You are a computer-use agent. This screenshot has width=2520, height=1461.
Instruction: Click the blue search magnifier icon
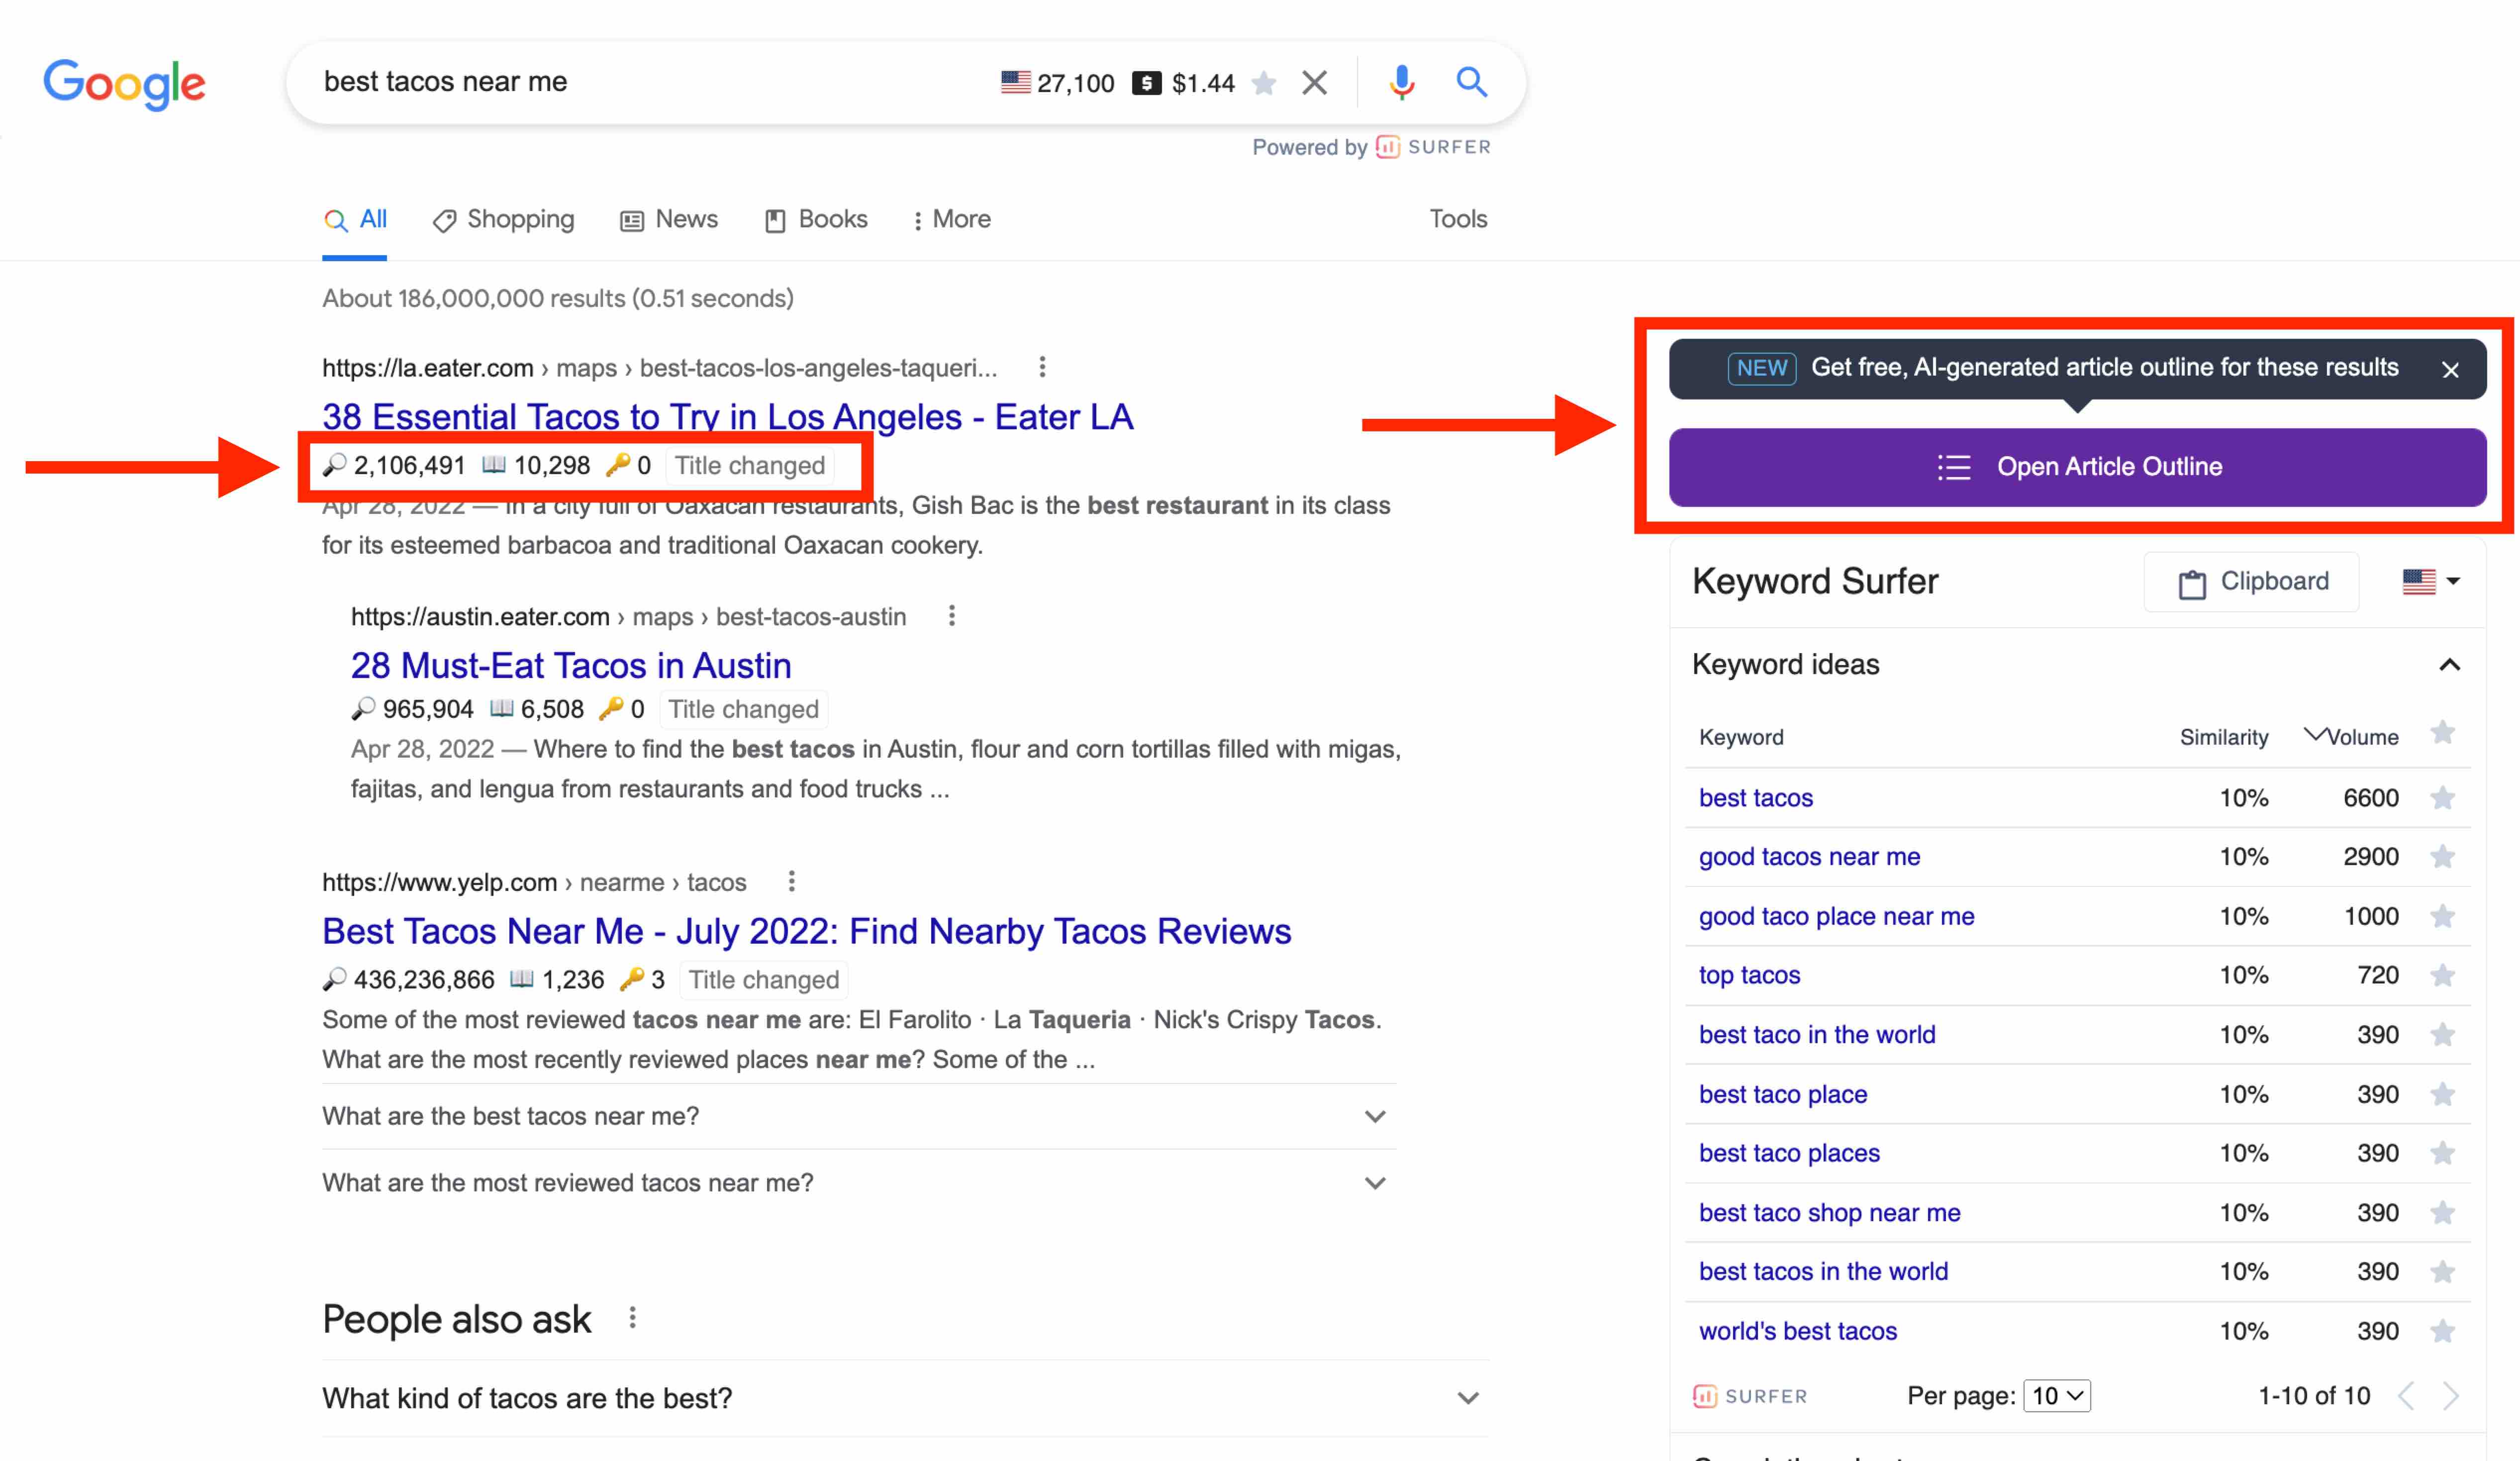coord(1471,82)
